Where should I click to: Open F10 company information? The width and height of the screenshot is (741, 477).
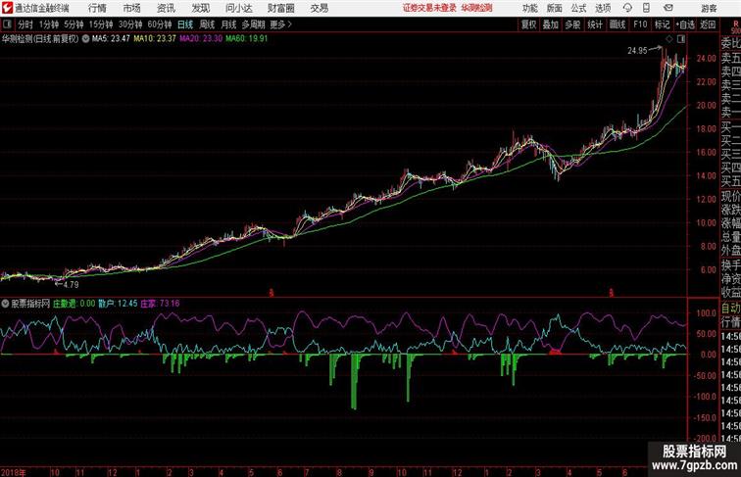click(640, 24)
